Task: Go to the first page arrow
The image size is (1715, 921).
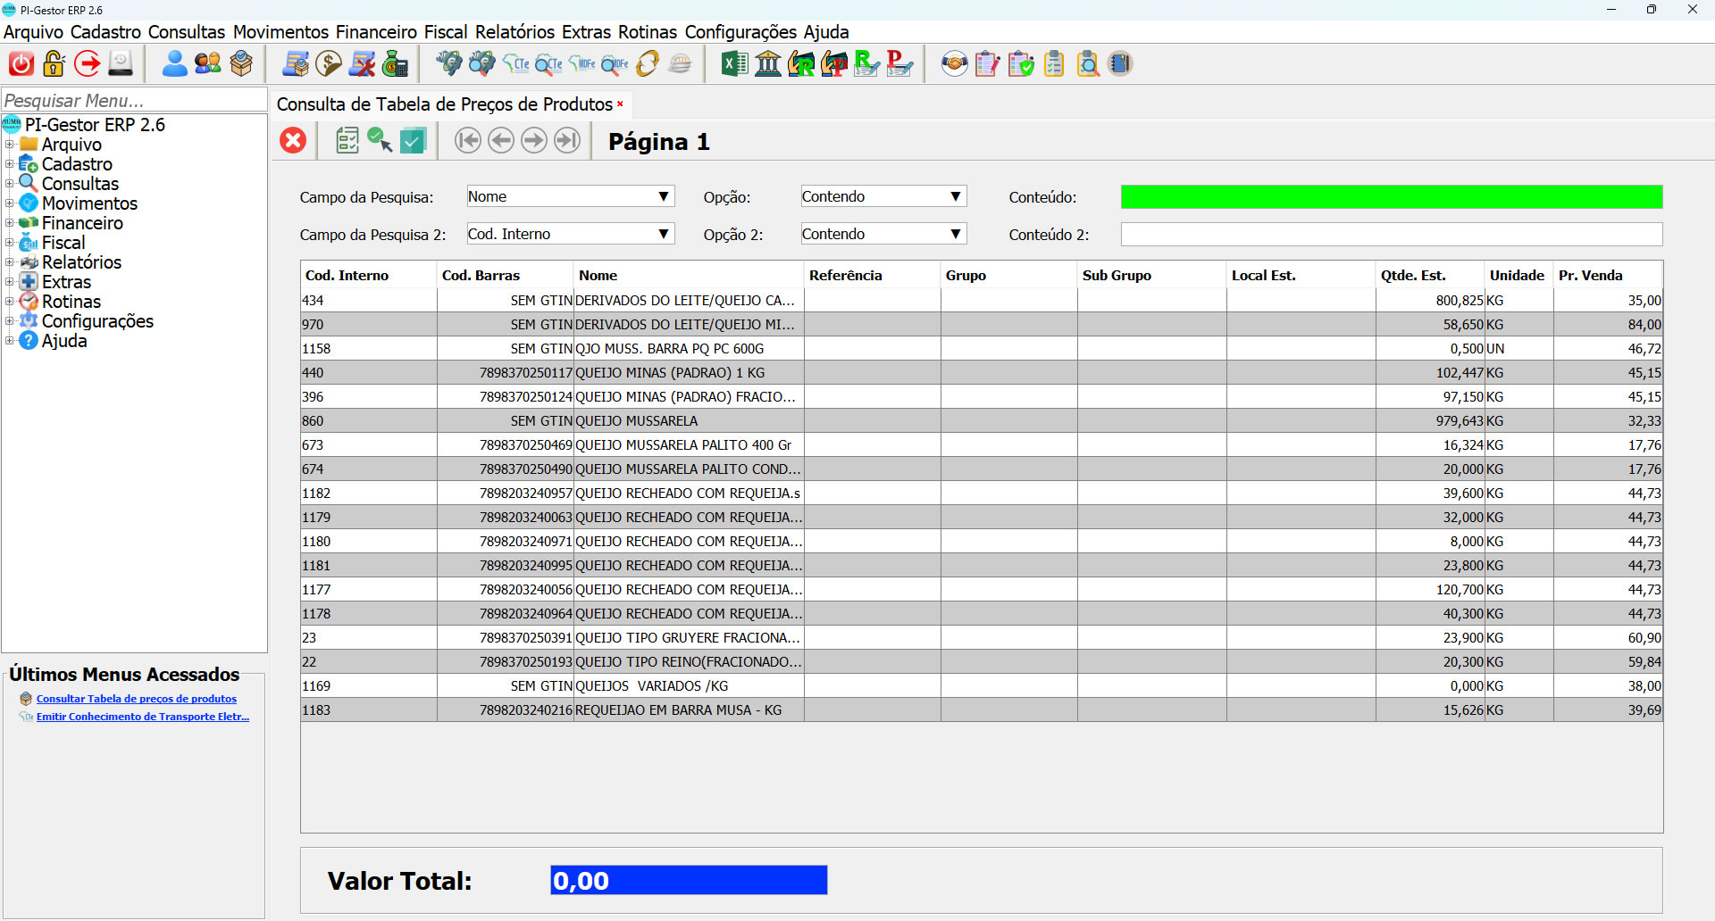Action: [x=468, y=141]
